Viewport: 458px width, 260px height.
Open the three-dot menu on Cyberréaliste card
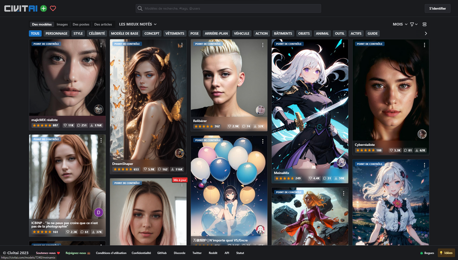[424, 45]
